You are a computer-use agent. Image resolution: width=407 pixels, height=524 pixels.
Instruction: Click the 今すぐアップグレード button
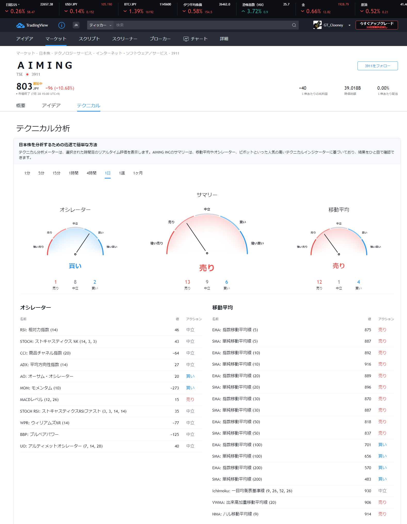pos(377,25)
